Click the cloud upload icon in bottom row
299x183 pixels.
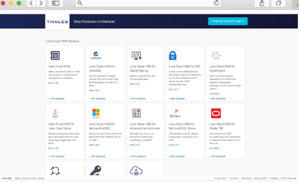click(136, 171)
